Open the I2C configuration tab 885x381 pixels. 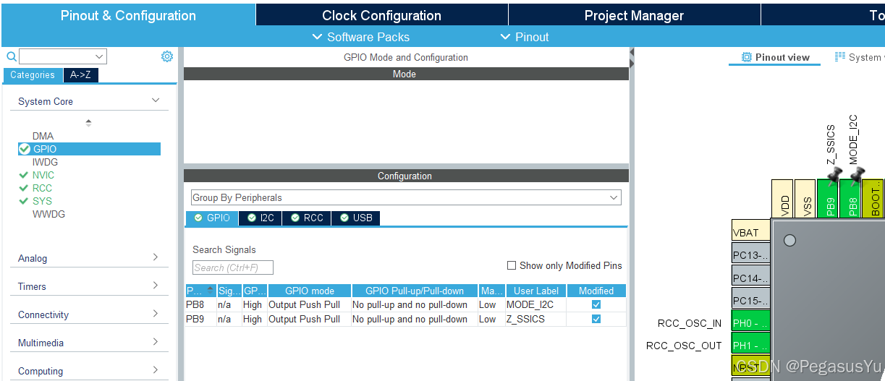coord(261,218)
